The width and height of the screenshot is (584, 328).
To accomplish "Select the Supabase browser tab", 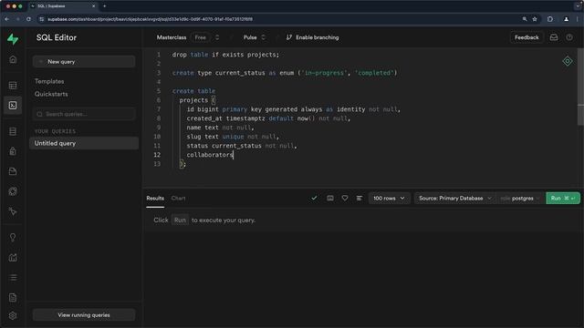I will [63, 6].
